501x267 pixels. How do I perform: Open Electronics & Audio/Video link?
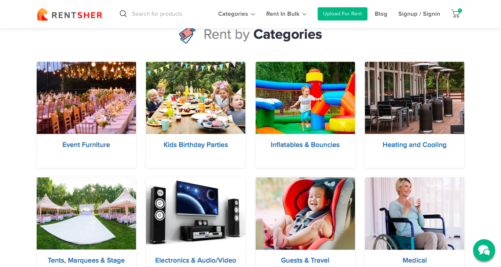(x=196, y=260)
